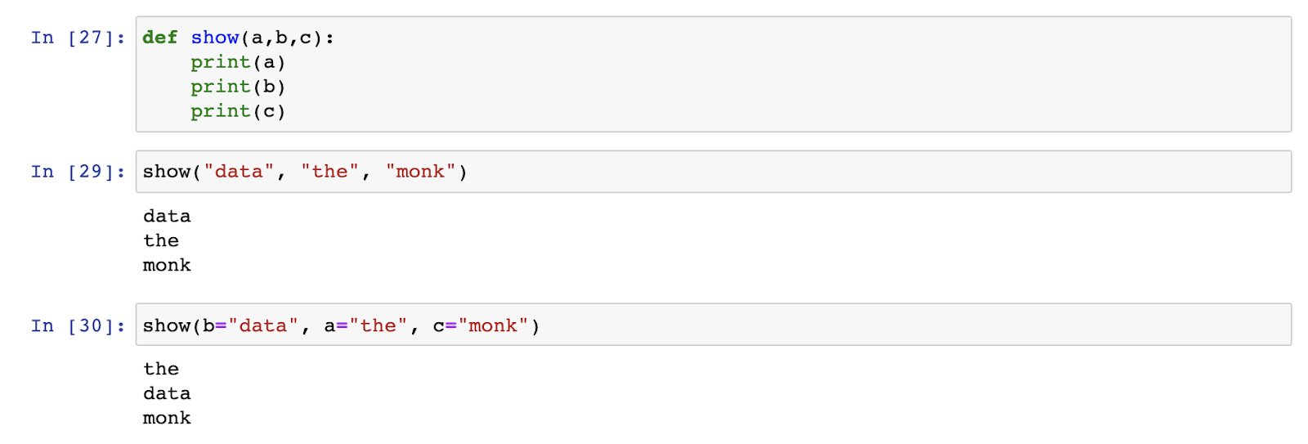Click b="data" argument in cell 30
The image size is (1308, 444).
pos(251,326)
